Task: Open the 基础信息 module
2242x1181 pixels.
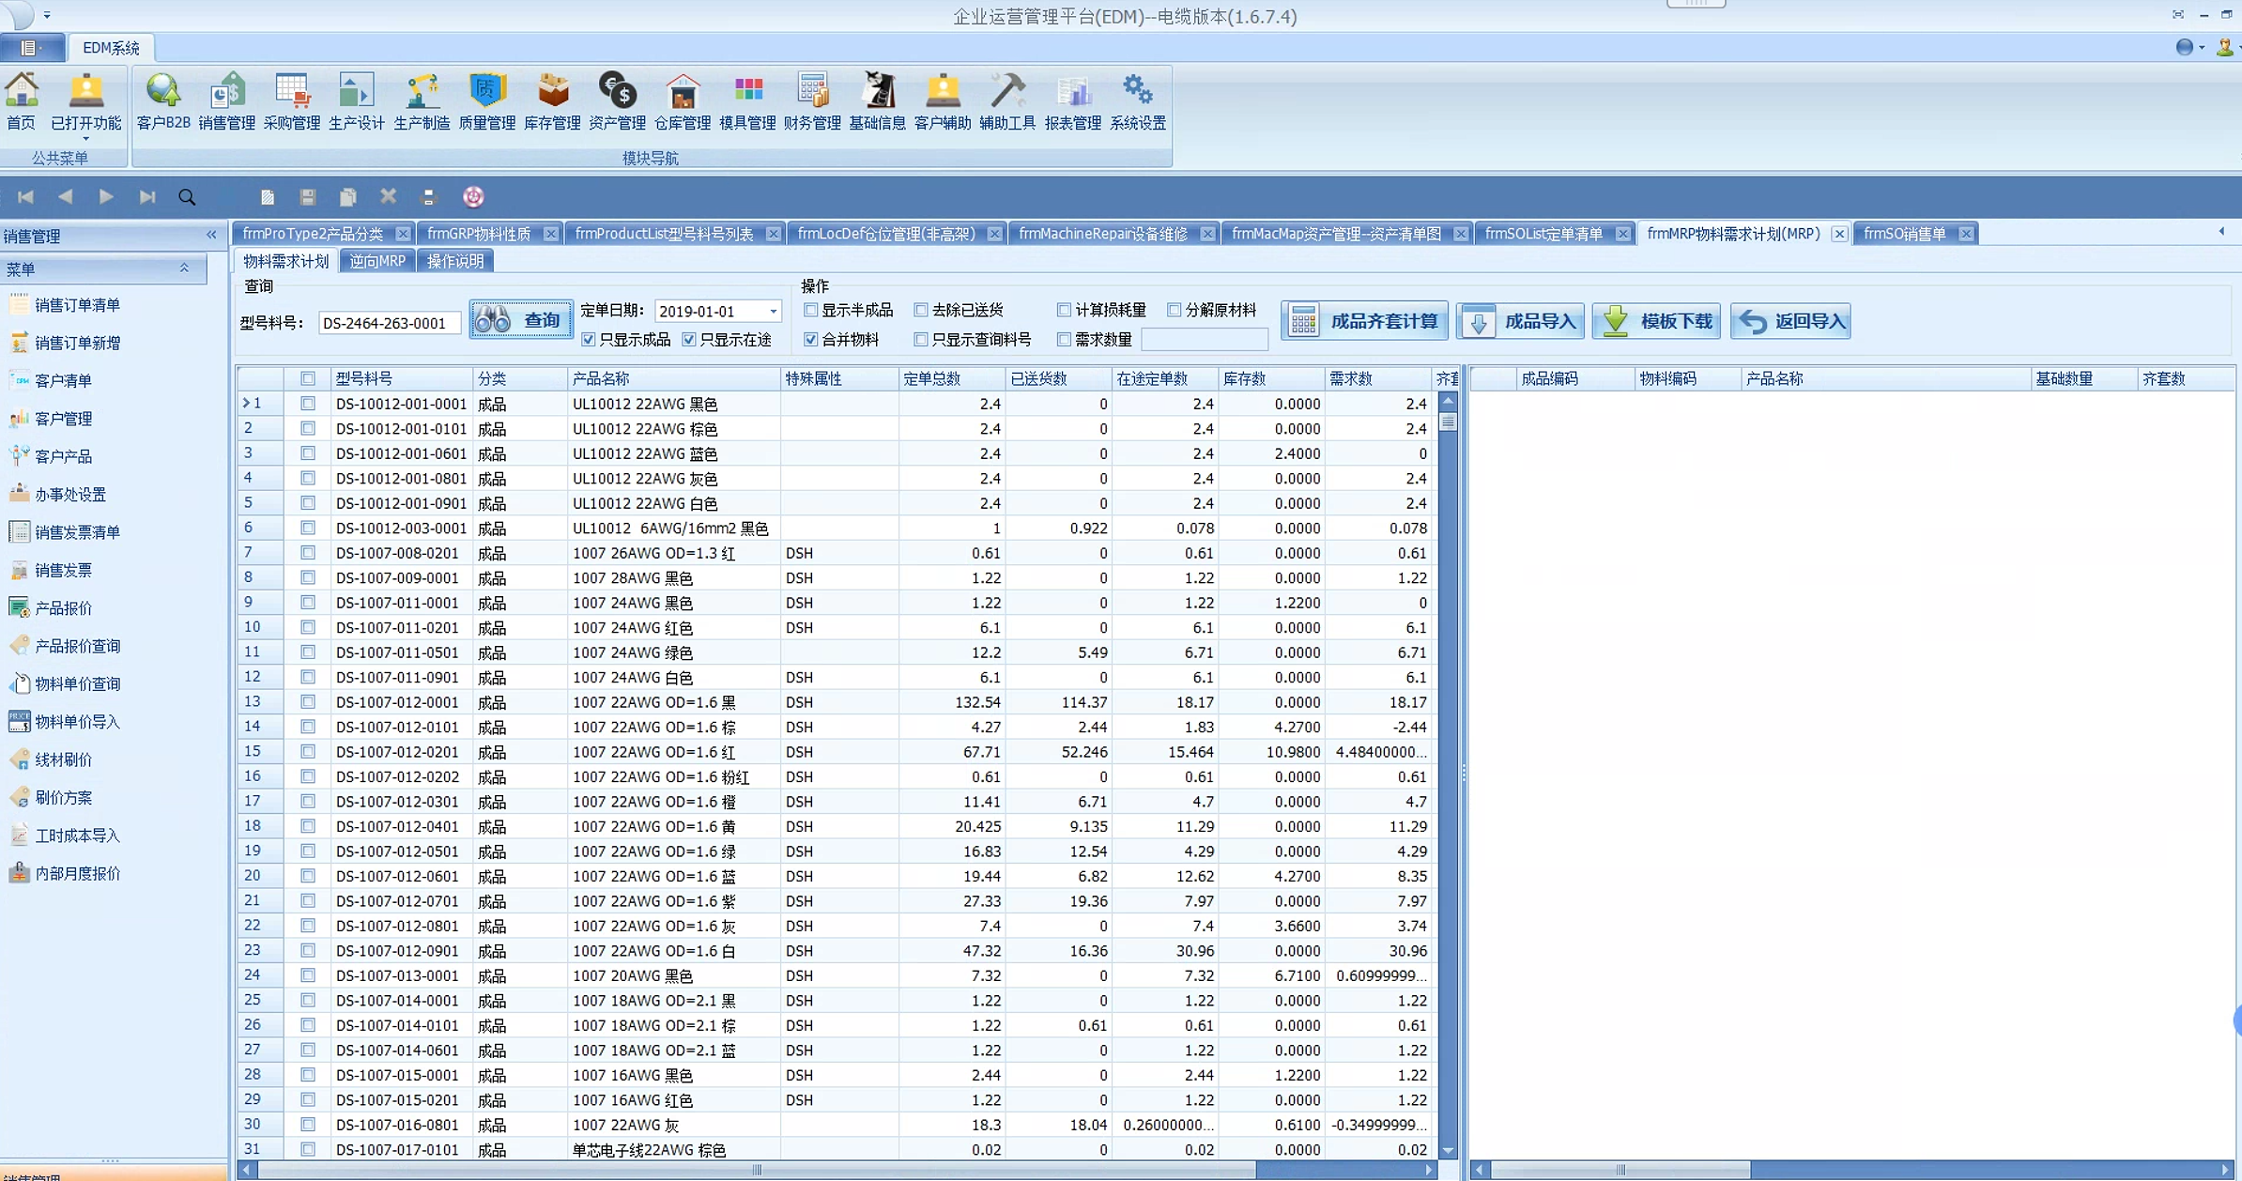Action: tap(877, 101)
